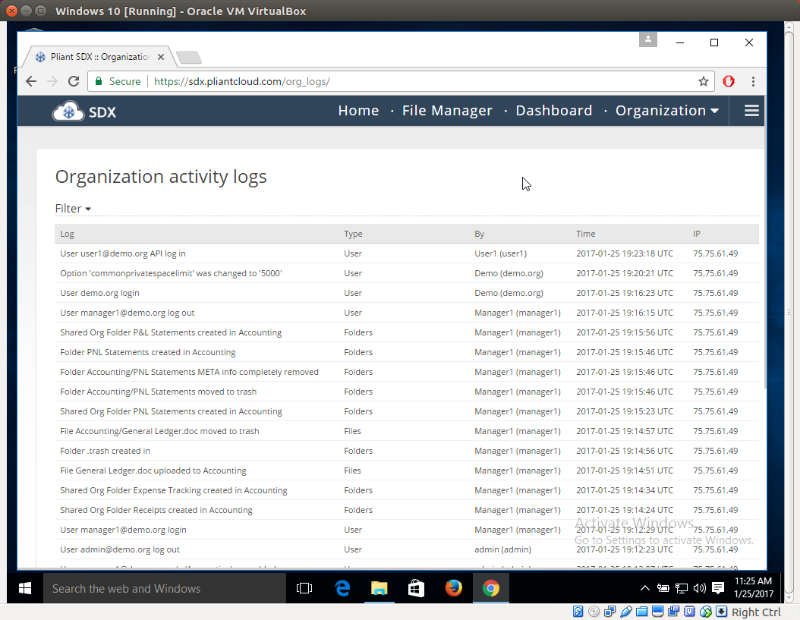Open Chrome's three-dot menu
This screenshot has width=800, height=620.
(753, 81)
